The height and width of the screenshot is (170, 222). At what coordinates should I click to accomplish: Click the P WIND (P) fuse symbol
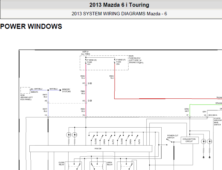point(115,61)
